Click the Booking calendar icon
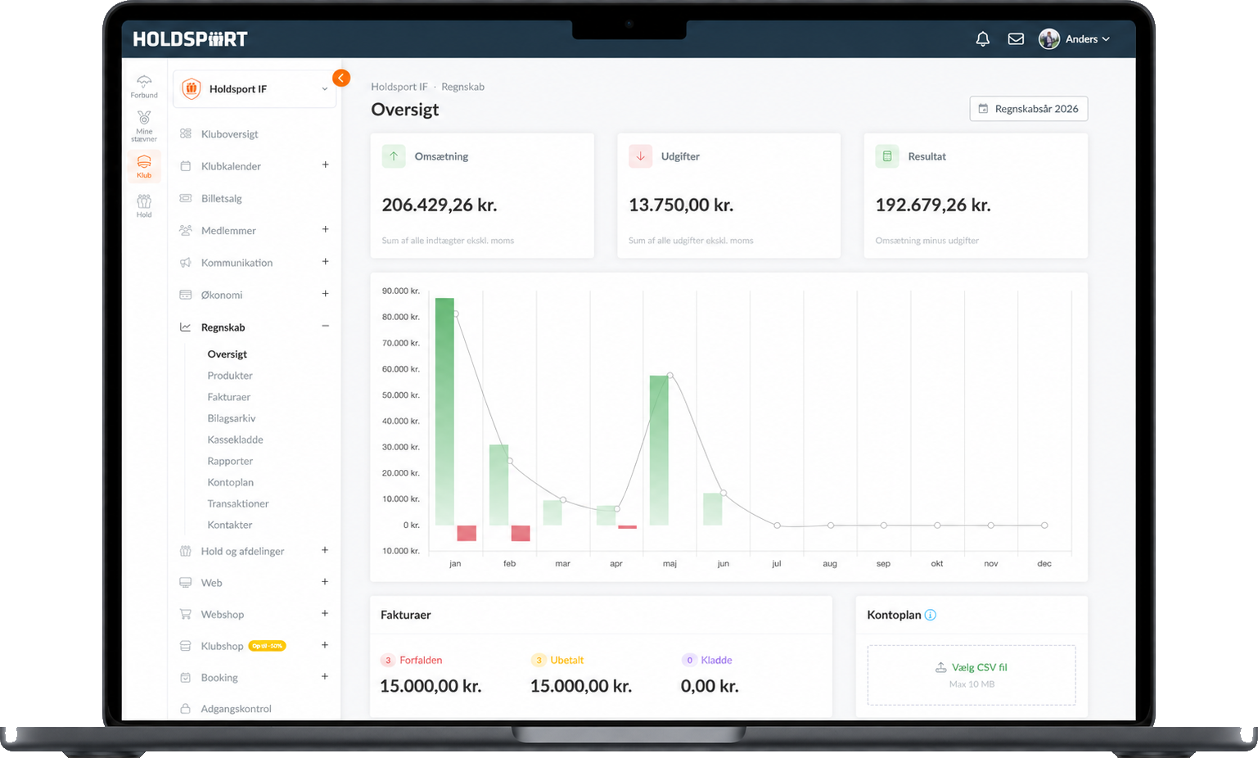Screen dimensions: 1258x758 186,678
